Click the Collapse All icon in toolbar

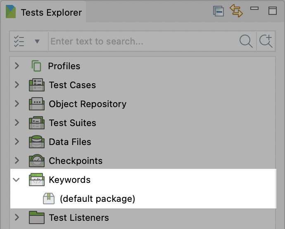point(218,11)
